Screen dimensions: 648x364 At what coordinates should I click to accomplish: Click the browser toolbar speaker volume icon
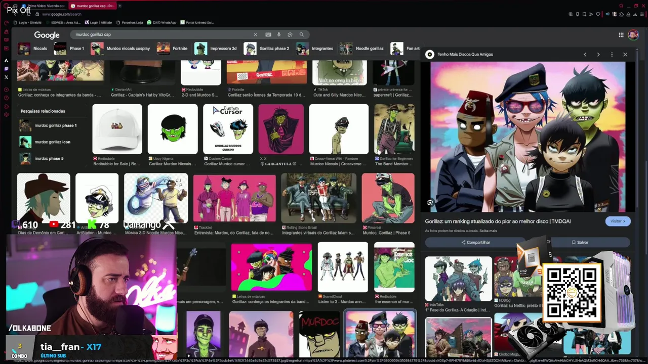608,14
